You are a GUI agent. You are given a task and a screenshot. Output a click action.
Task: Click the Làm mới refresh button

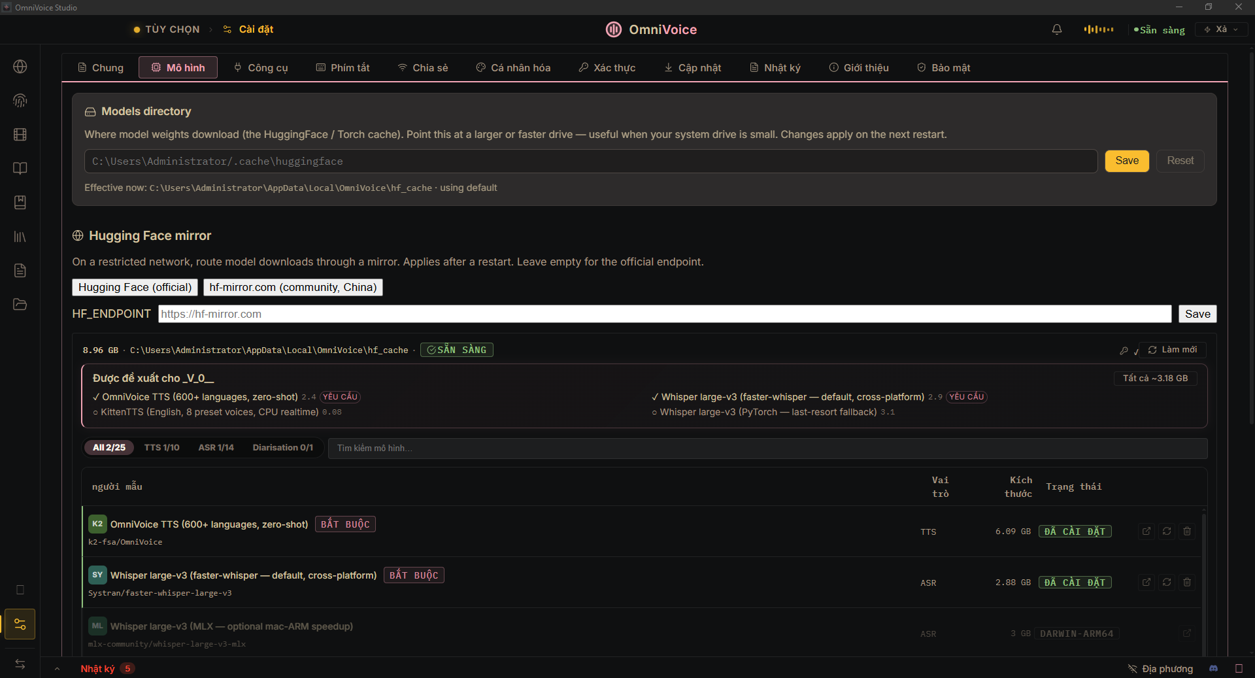point(1173,350)
